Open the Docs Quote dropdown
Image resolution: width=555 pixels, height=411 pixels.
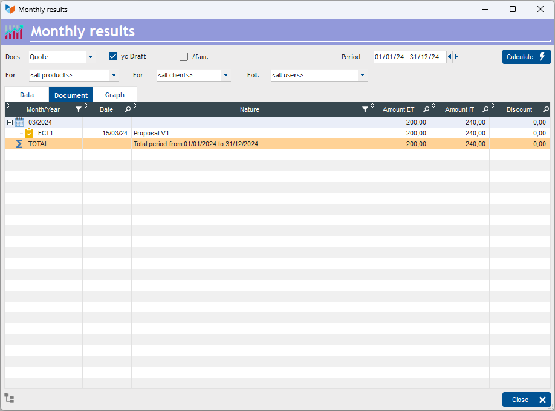(x=90, y=57)
